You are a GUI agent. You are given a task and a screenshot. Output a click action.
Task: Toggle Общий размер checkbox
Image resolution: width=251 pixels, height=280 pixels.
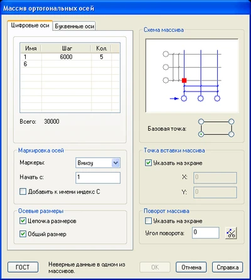(23, 234)
